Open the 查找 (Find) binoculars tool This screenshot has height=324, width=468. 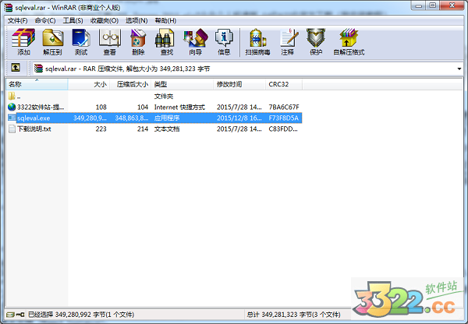coord(167,42)
